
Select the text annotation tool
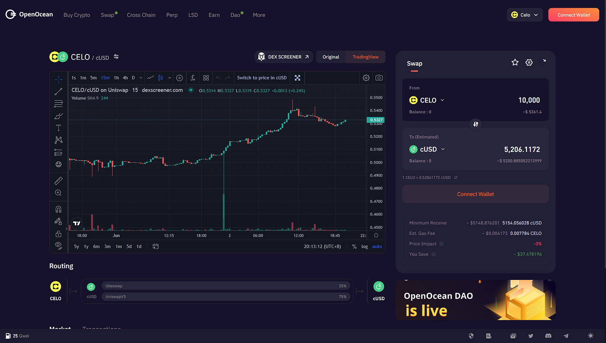(x=58, y=128)
